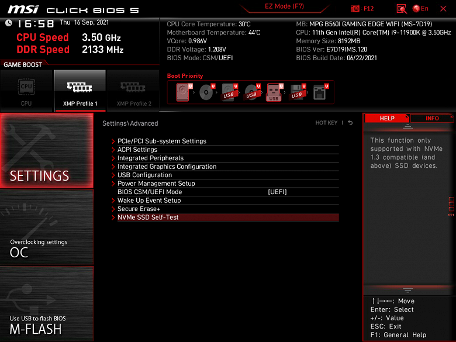The height and width of the screenshot is (342, 456).
Task: Select the USB floppy boot device icon
Action: pos(298,92)
